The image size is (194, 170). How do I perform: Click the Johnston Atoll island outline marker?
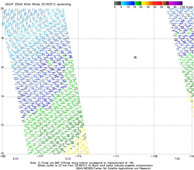point(135,57)
